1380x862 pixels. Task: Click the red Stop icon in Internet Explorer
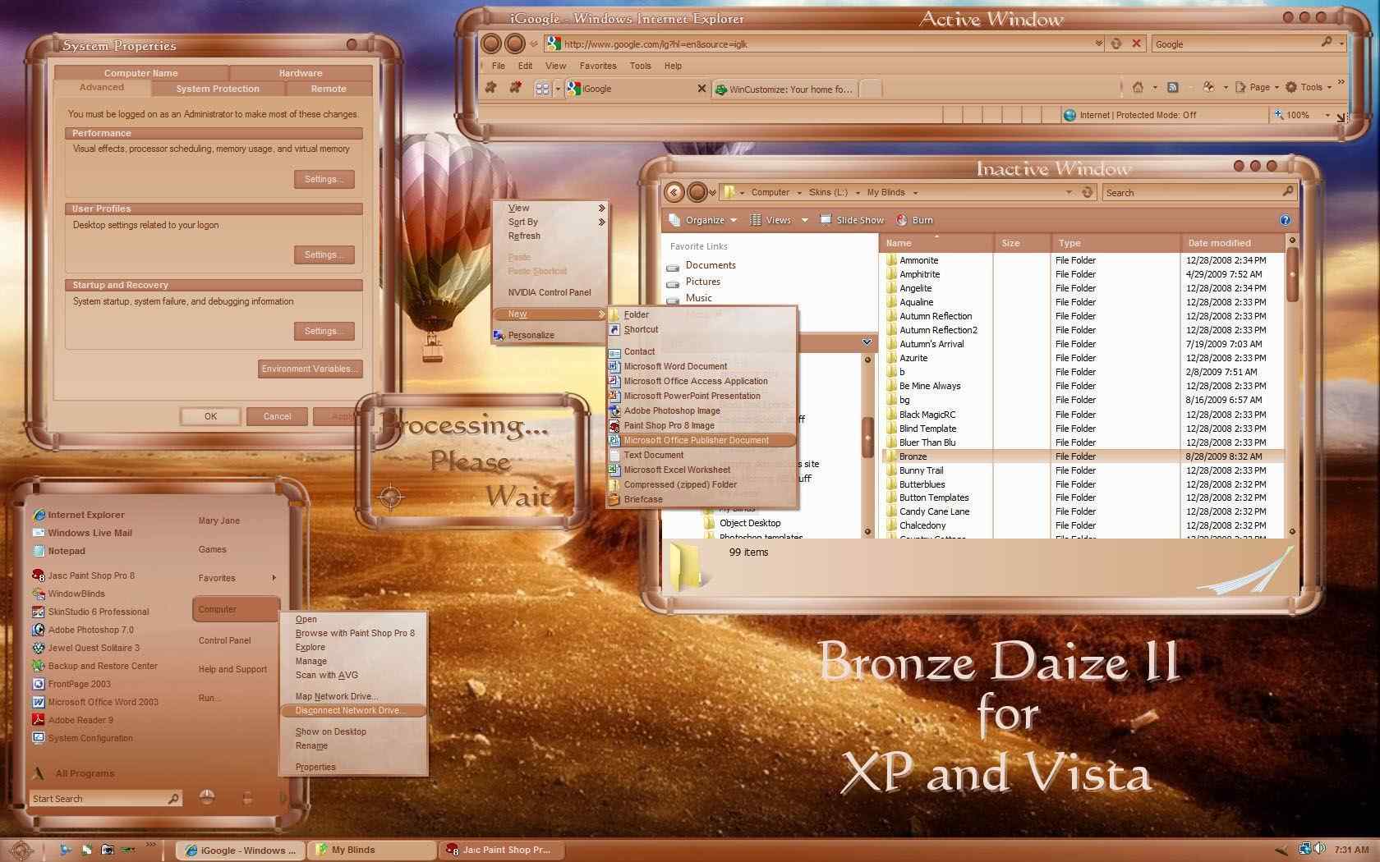(1137, 44)
